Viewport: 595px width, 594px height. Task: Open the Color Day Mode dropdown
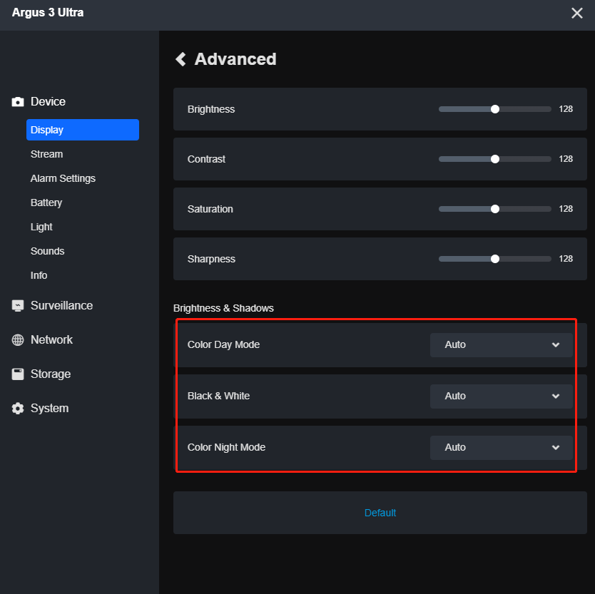pos(502,345)
